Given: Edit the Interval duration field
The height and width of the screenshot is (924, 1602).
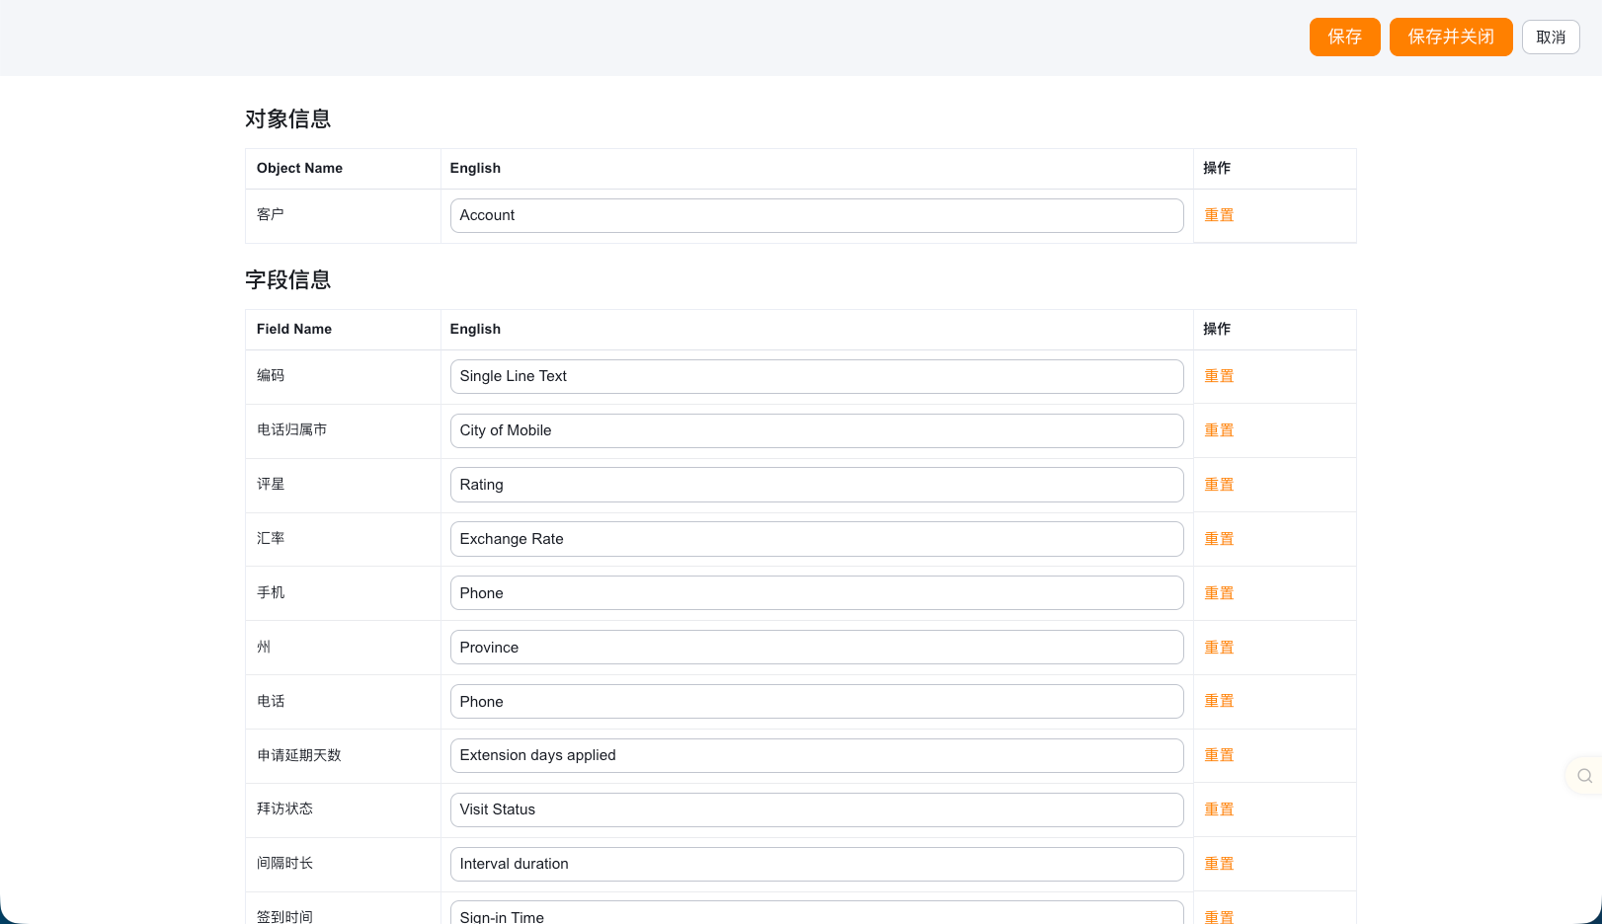Looking at the screenshot, I should point(817,864).
